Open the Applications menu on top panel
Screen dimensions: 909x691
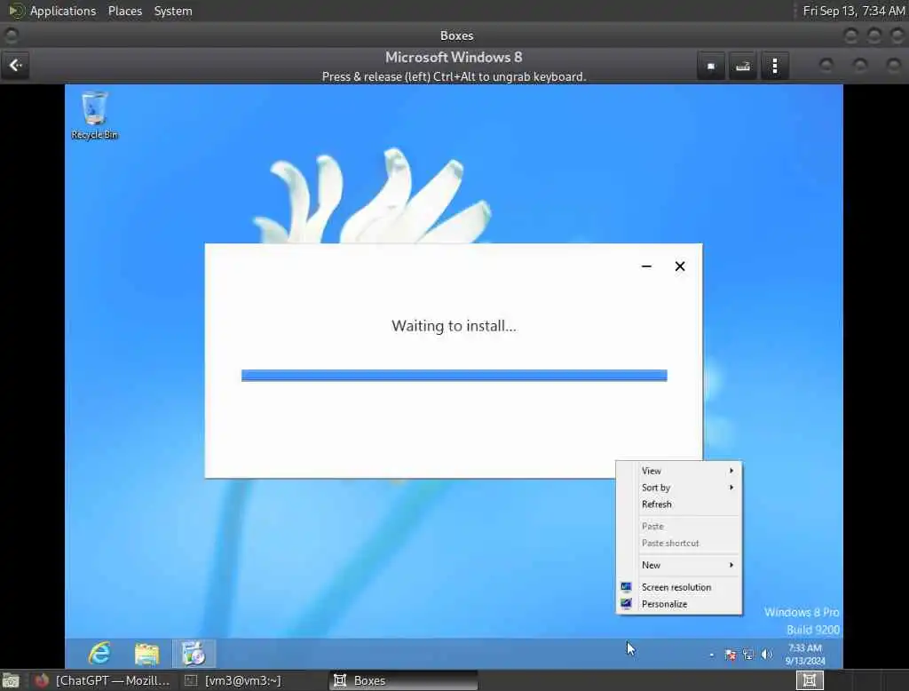63,11
